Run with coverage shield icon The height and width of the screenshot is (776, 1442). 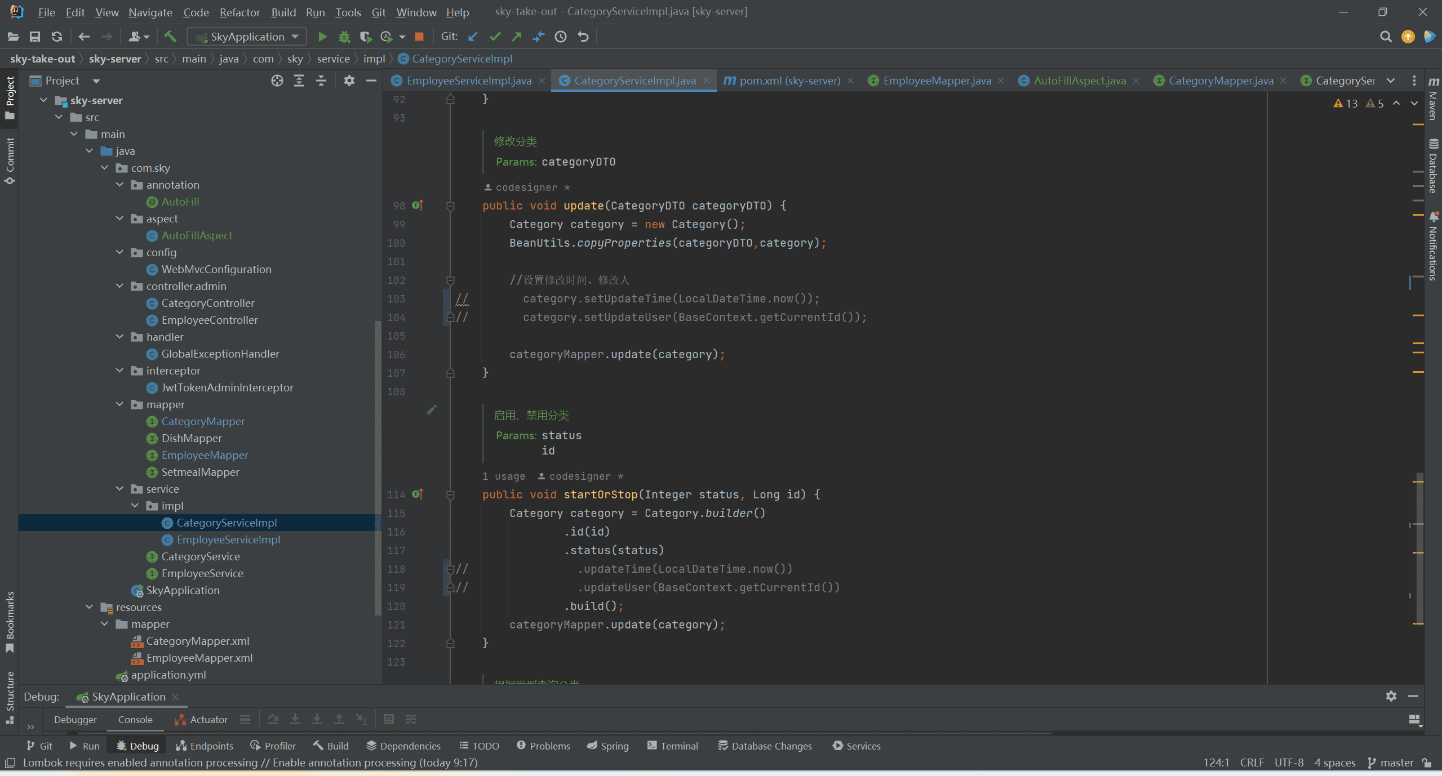[366, 37]
